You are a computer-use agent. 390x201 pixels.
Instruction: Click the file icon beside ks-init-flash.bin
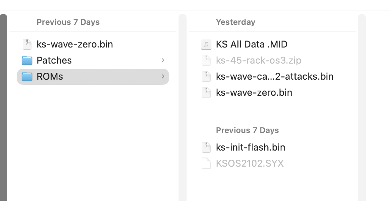pos(206,147)
